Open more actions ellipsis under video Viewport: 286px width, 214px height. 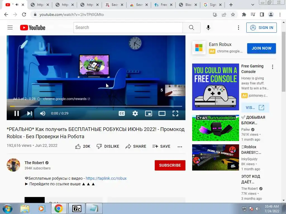(180, 147)
